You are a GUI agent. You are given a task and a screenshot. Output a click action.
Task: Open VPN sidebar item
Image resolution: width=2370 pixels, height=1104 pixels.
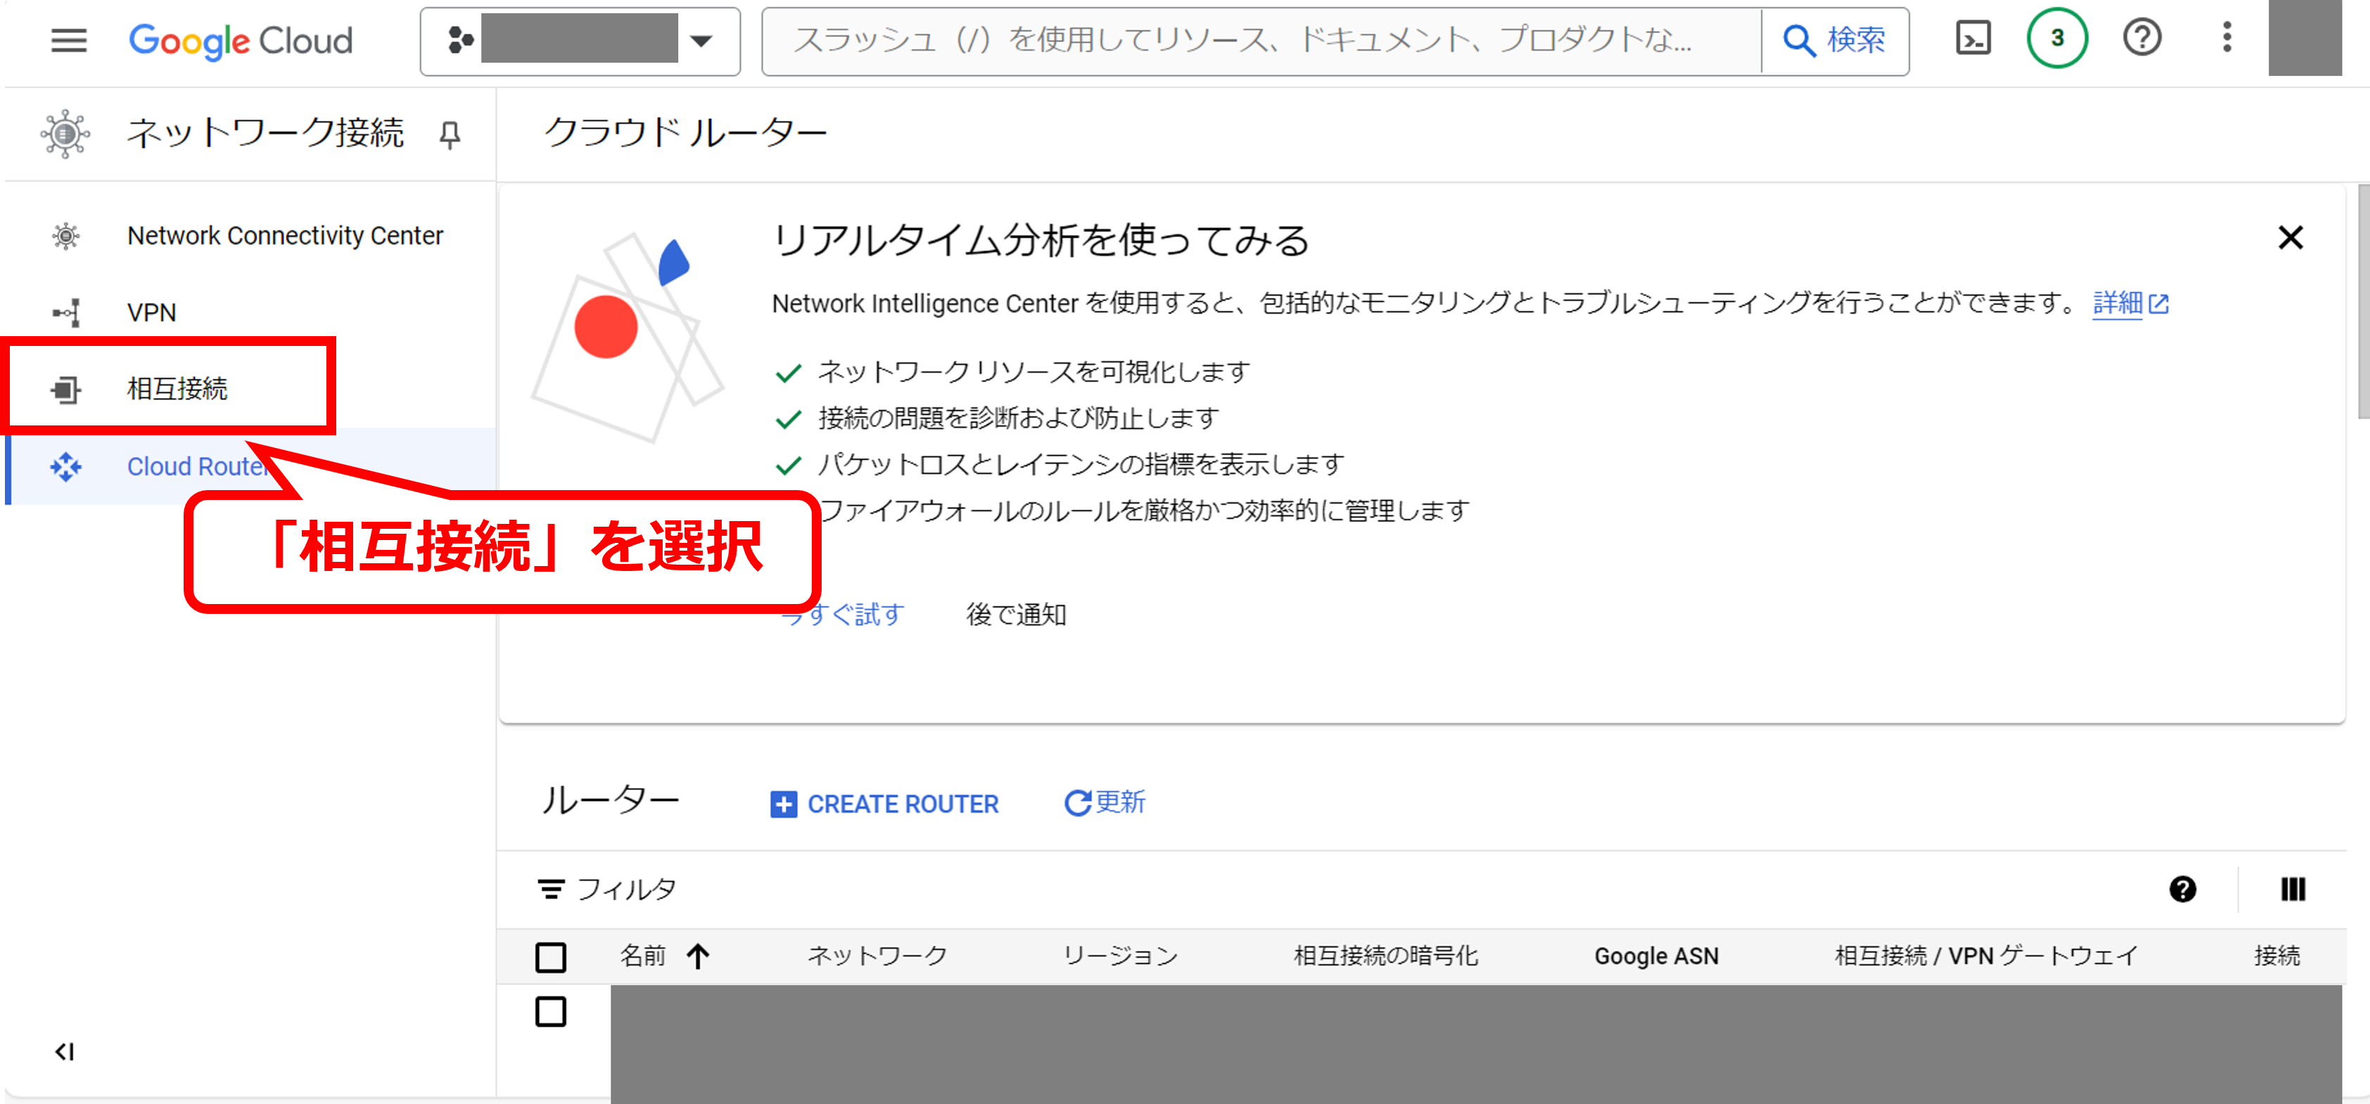(x=152, y=313)
